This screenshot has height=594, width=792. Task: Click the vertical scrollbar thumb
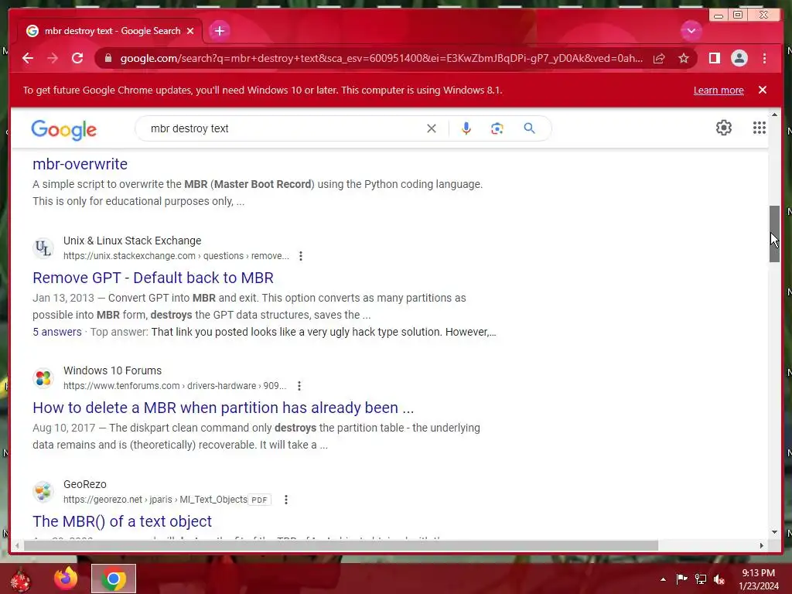point(774,234)
